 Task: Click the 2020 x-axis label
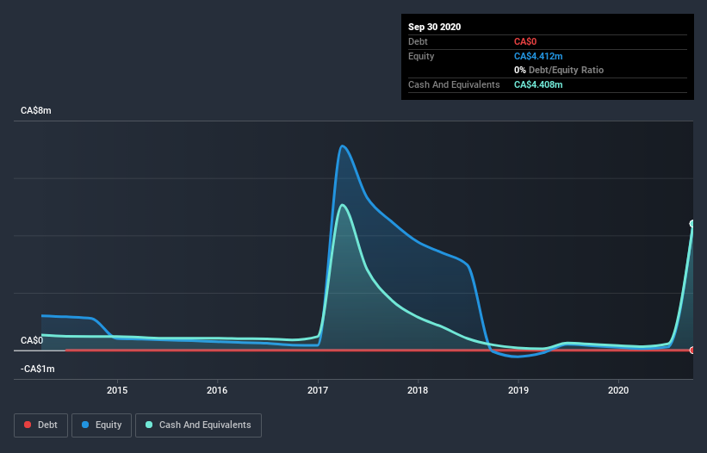(618, 390)
